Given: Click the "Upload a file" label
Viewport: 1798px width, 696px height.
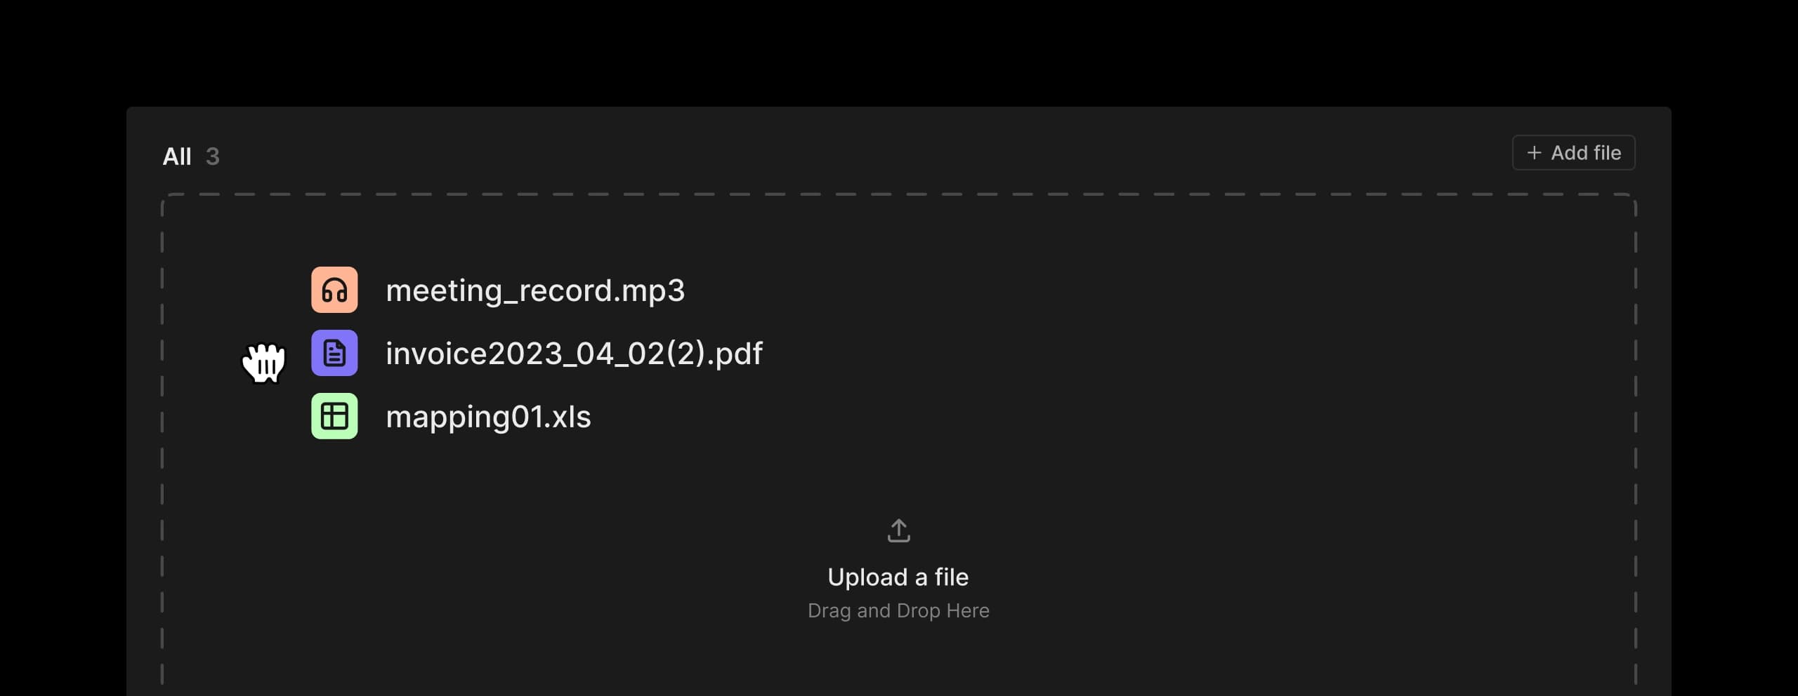Looking at the screenshot, I should [898, 577].
